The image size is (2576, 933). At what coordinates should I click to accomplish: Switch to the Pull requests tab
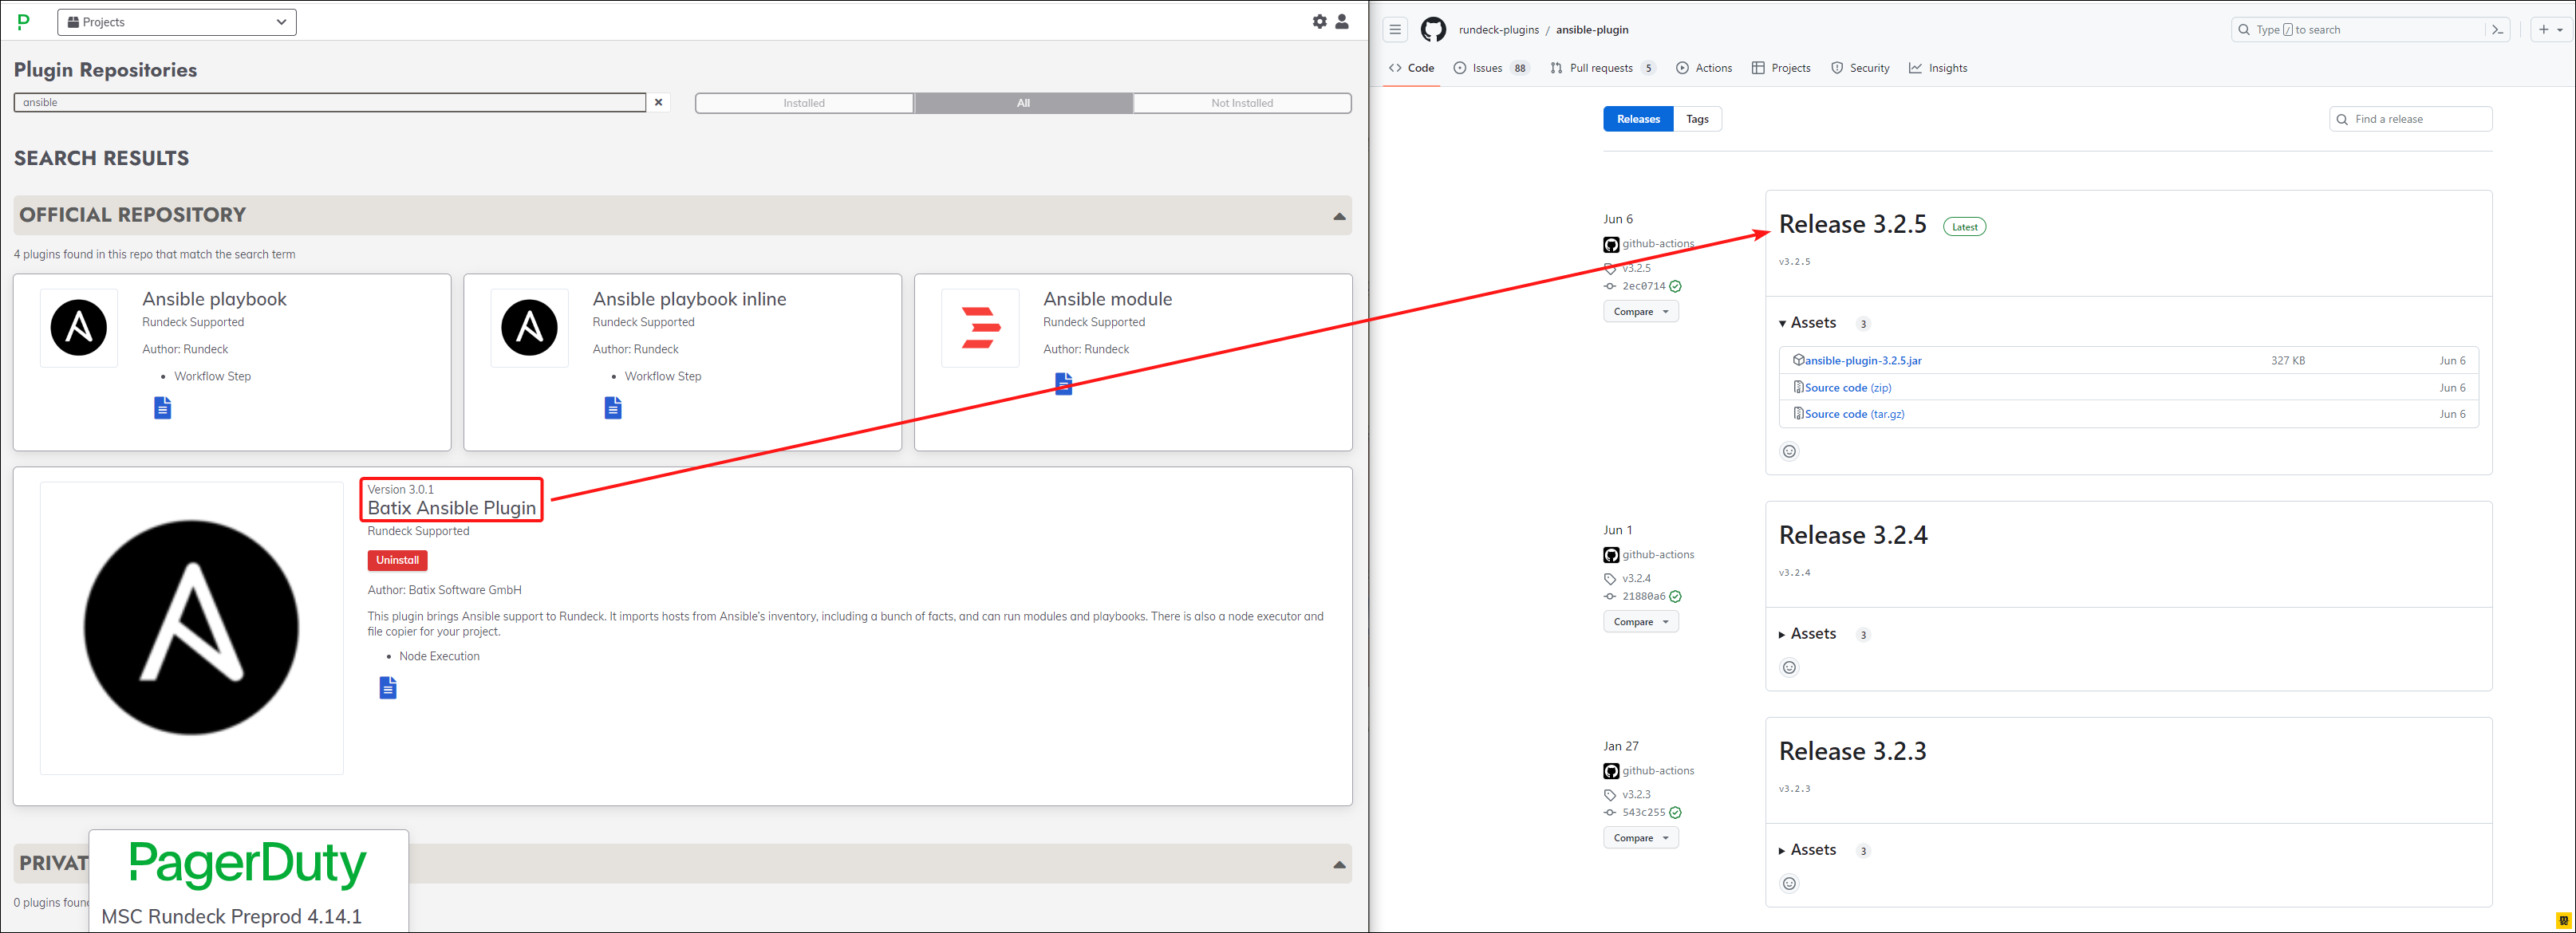click(x=1603, y=68)
